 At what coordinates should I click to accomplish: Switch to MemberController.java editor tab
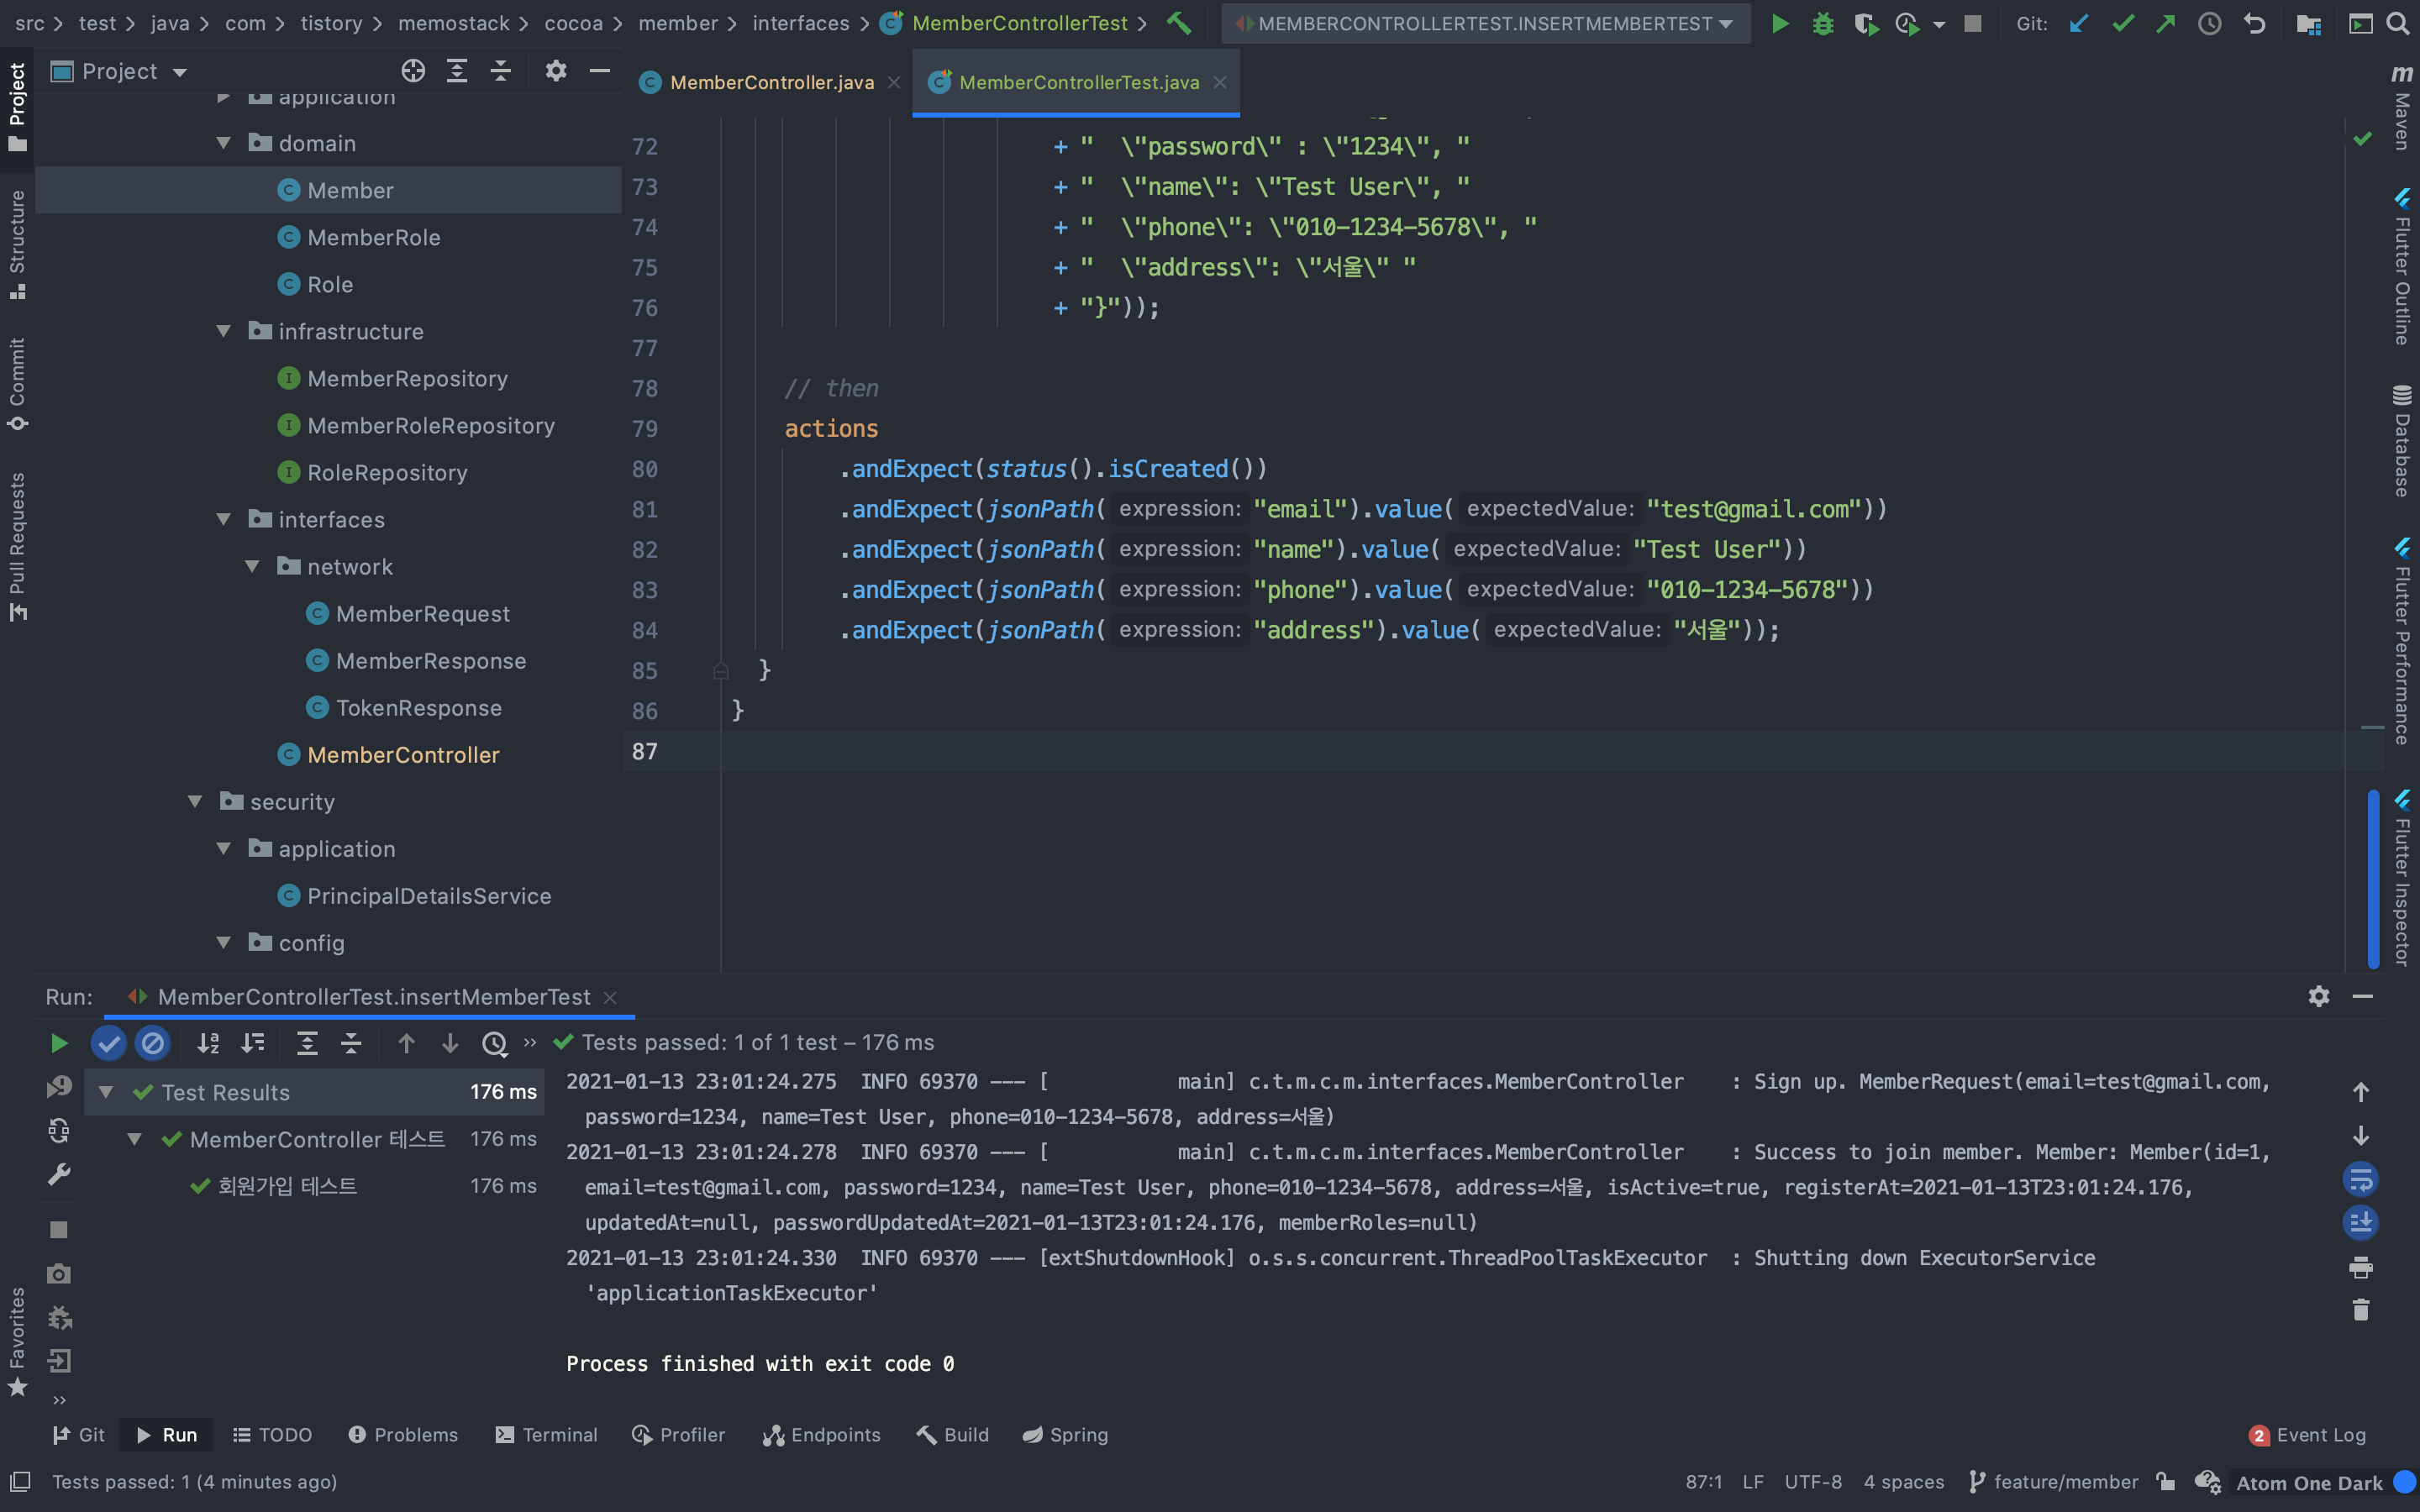[x=771, y=82]
